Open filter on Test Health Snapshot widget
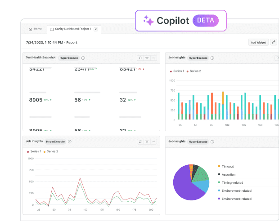 pos(147,58)
